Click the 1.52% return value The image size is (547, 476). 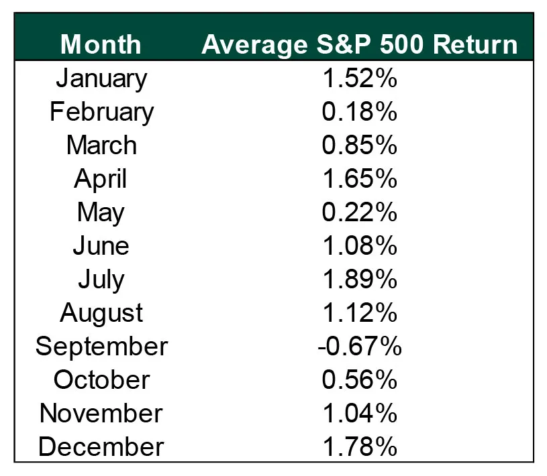[360, 78]
